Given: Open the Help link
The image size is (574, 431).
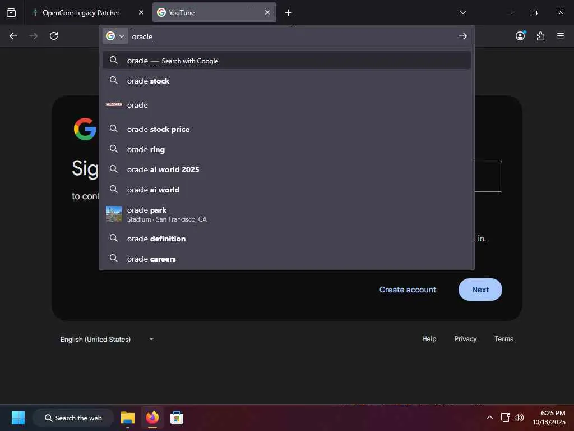Looking at the screenshot, I should (429, 338).
